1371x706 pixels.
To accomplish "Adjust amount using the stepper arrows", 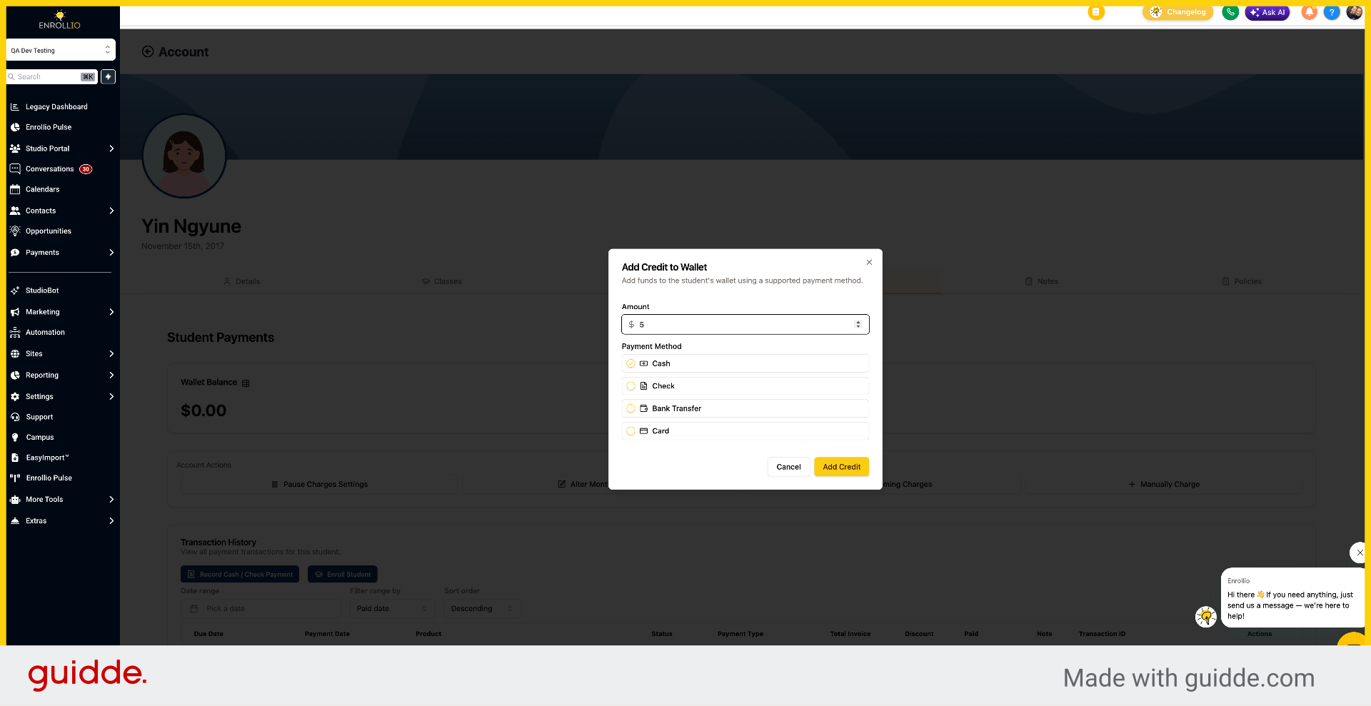I will [x=858, y=325].
